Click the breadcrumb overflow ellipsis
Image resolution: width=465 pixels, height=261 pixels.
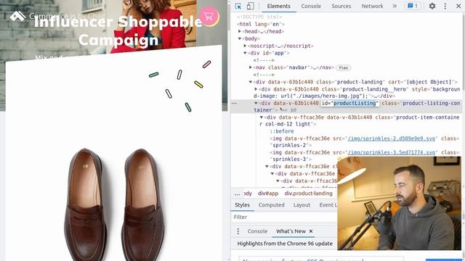point(238,194)
